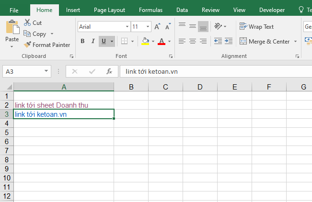Viewport: 312px width, 202px height.
Task: Open borders dropdown arrow
Action: coord(133,41)
